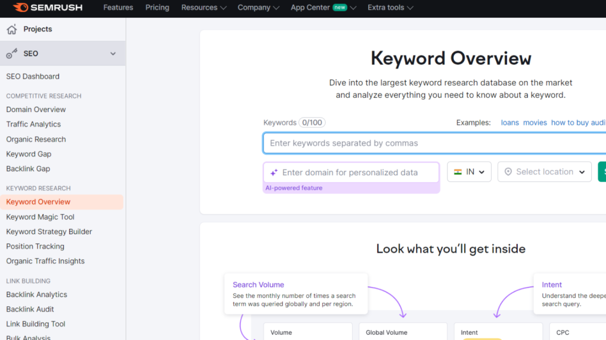The height and width of the screenshot is (340, 606).
Task: Open Domain Overview
Action: pyautogui.click(x=36, y=109)
